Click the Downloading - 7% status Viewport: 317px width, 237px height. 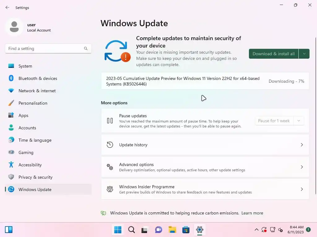pyautogui.click(x=286, y=81)
